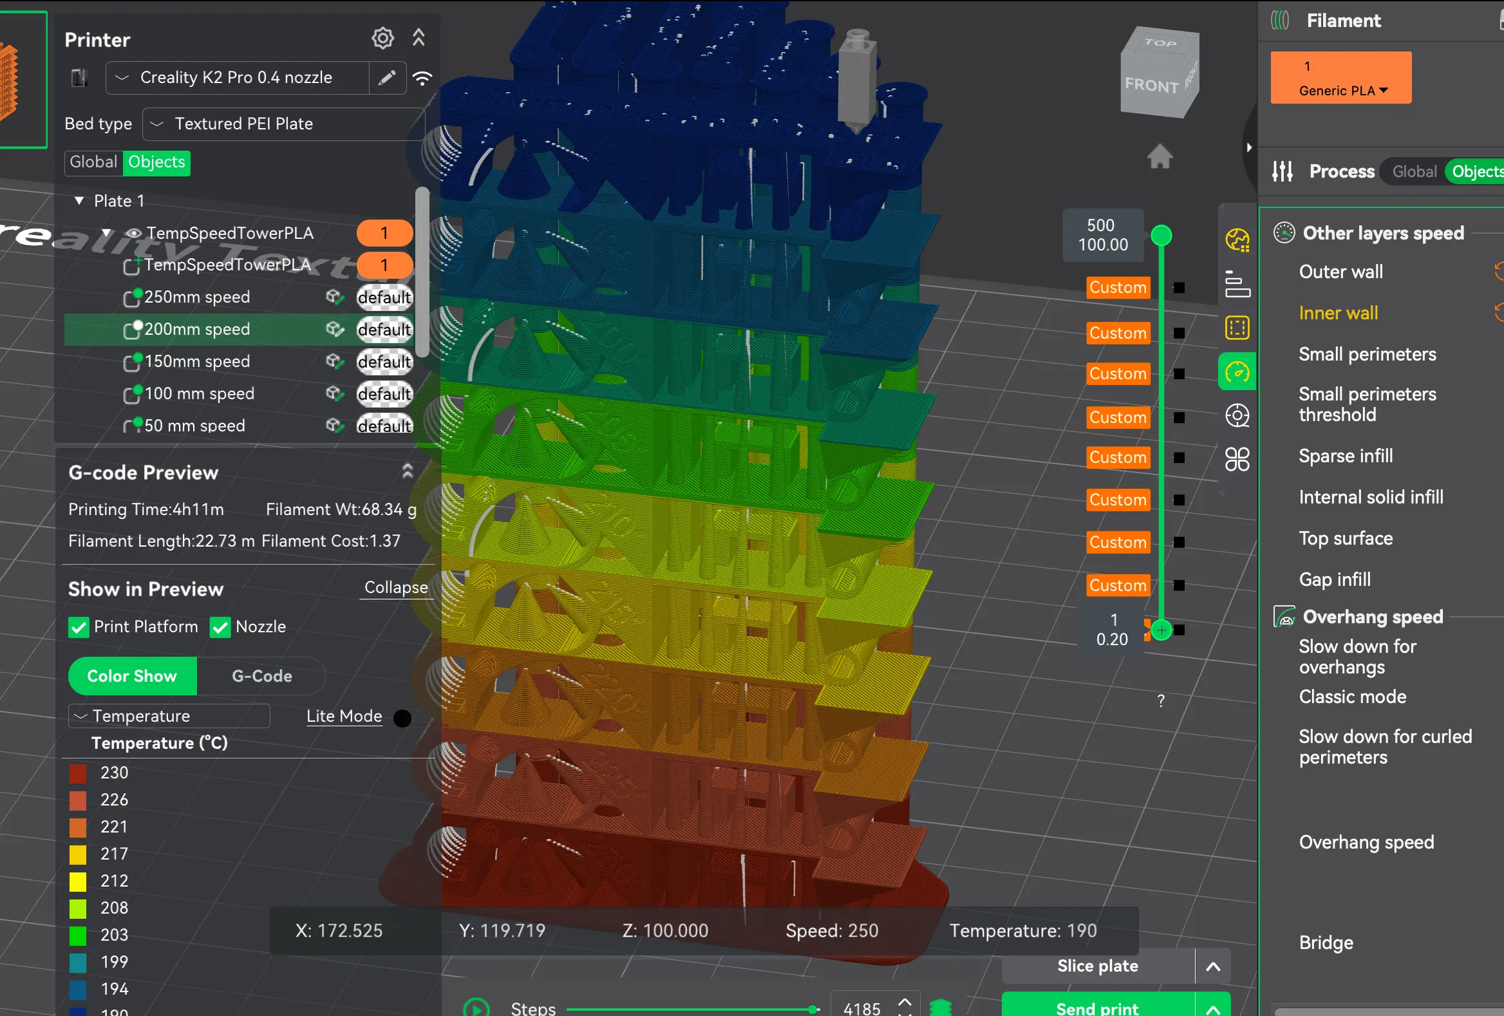Screen dimensions: 1504x1016
Task: Click the edit icon for 100 mm speed
Action: pyautogui.click(x=334, y=393)
